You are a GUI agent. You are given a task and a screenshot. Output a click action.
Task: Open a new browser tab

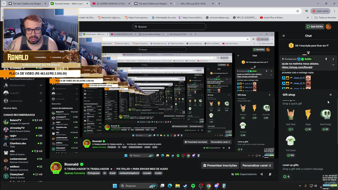[219, 4]
